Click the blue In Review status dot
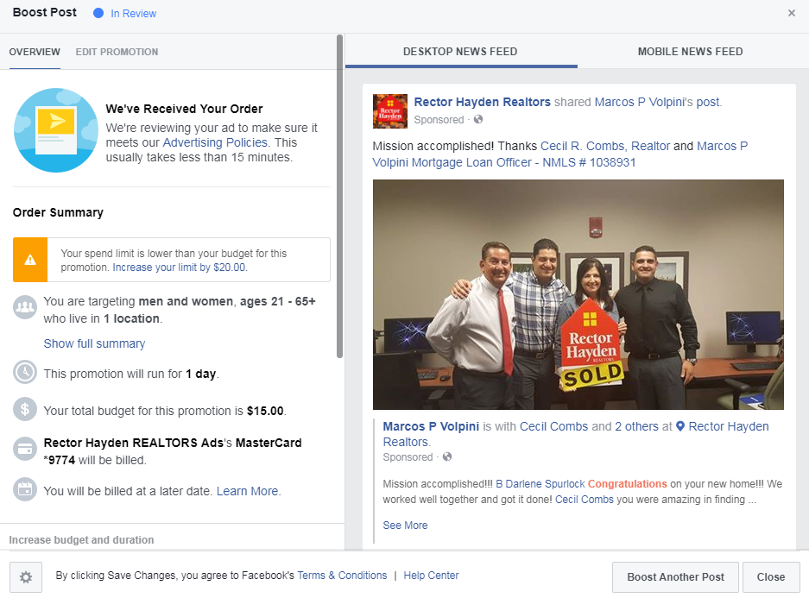 click(x=98, y=14)
